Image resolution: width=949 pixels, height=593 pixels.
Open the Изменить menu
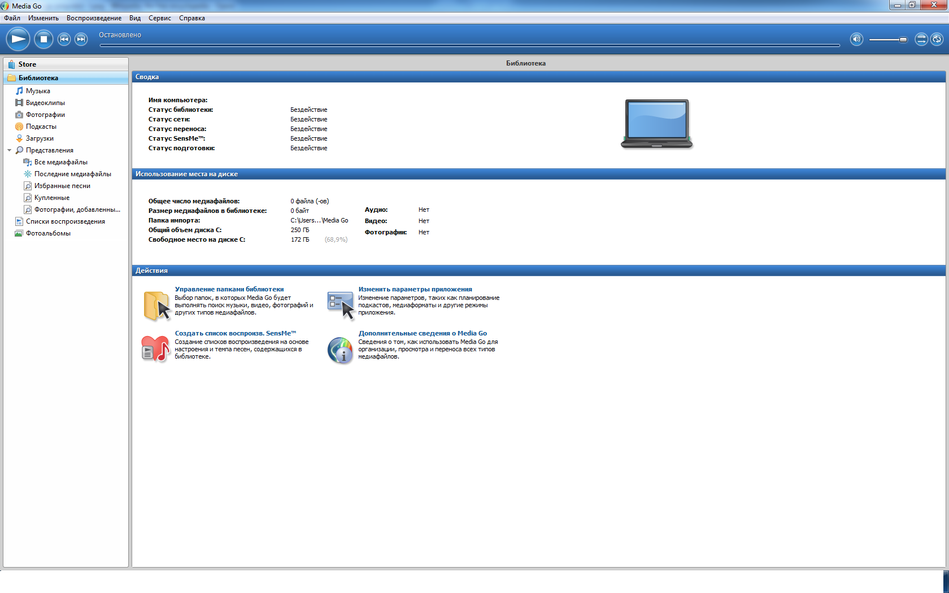tap(43, 18)
